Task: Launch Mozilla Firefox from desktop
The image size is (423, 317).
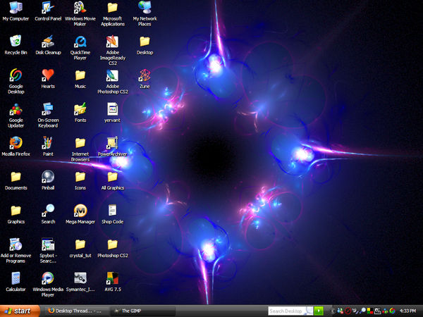Action: [16, 146]
